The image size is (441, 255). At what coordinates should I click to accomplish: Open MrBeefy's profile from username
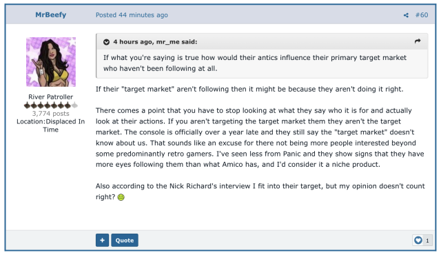[x=50, y=14]
